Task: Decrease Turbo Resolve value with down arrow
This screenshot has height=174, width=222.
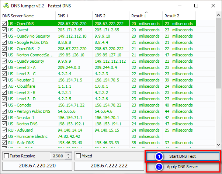Action: 68,157
